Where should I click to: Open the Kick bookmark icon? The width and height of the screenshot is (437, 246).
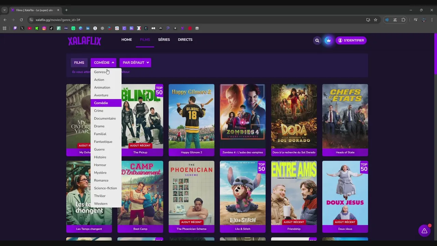37,28
